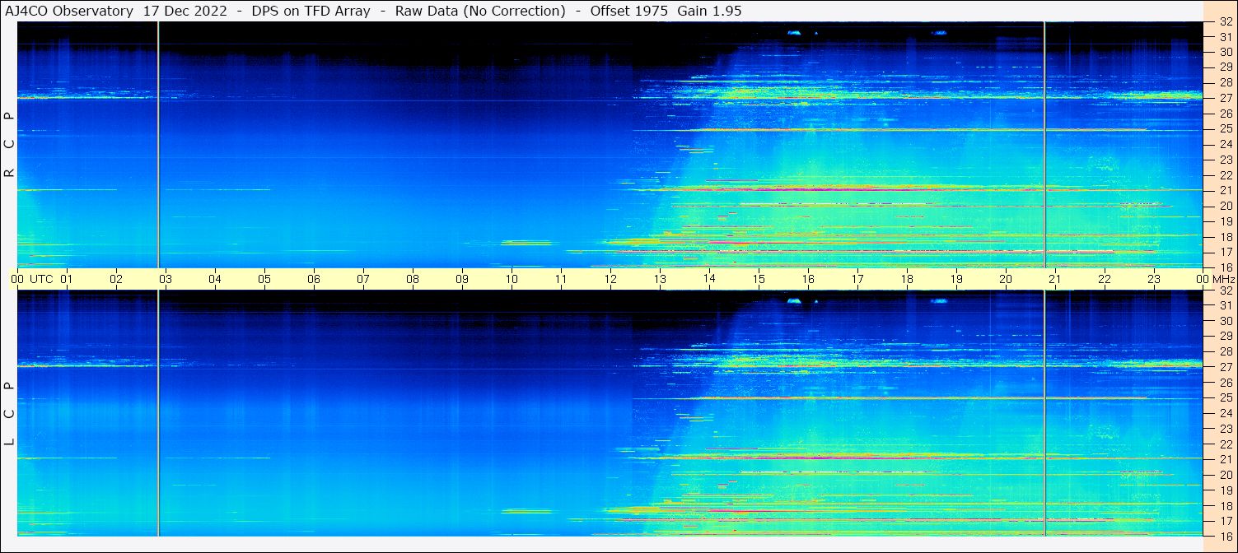The width and height of the screenshot is (1238, 553).
Task: Select the '23' MHz label of RCP panel
Action: [1225, 160]
